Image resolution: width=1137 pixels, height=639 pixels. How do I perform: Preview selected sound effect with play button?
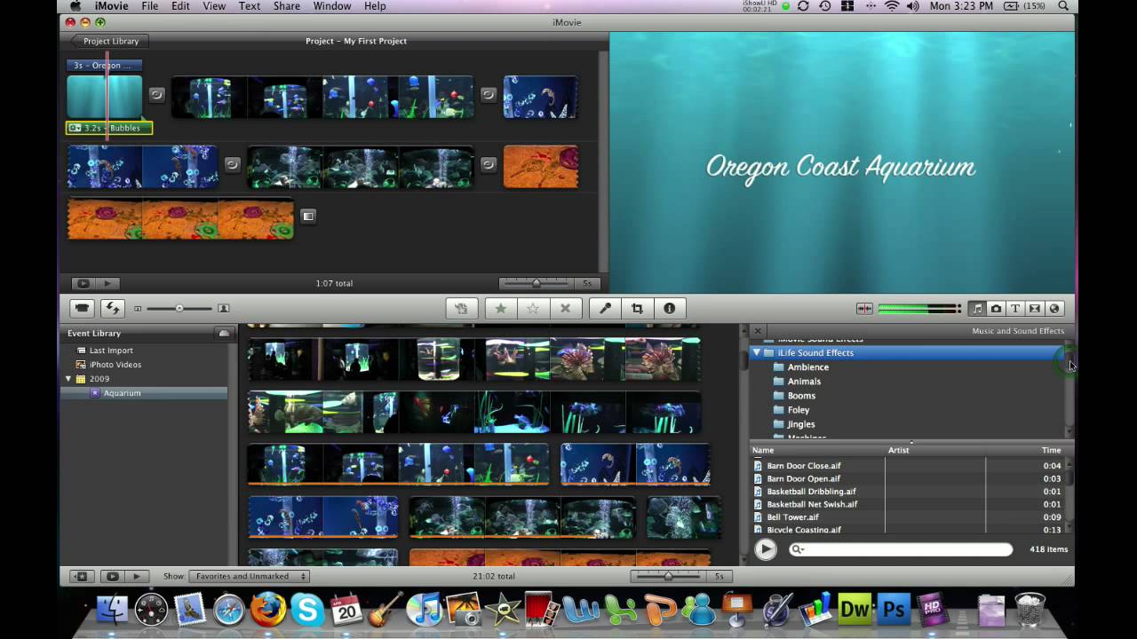766,549
